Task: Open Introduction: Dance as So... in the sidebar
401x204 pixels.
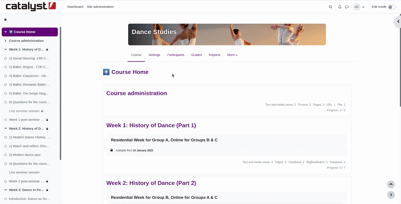Action: (x=29, y=199)
